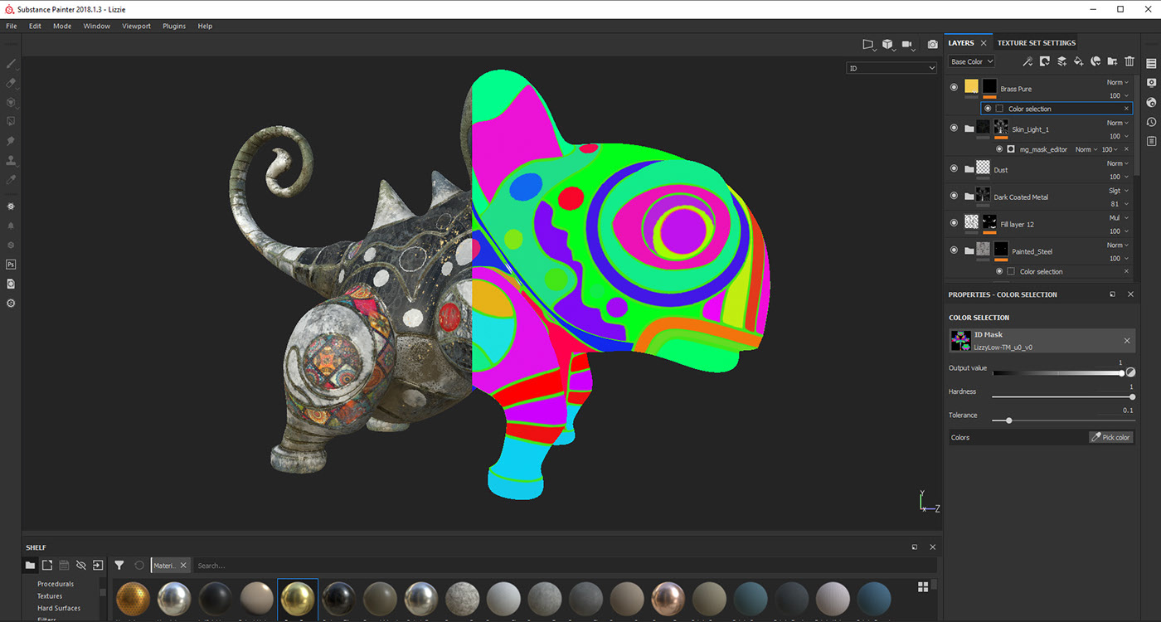Click the Pick color button
1161x622 pixels.
coord(1110,437)
